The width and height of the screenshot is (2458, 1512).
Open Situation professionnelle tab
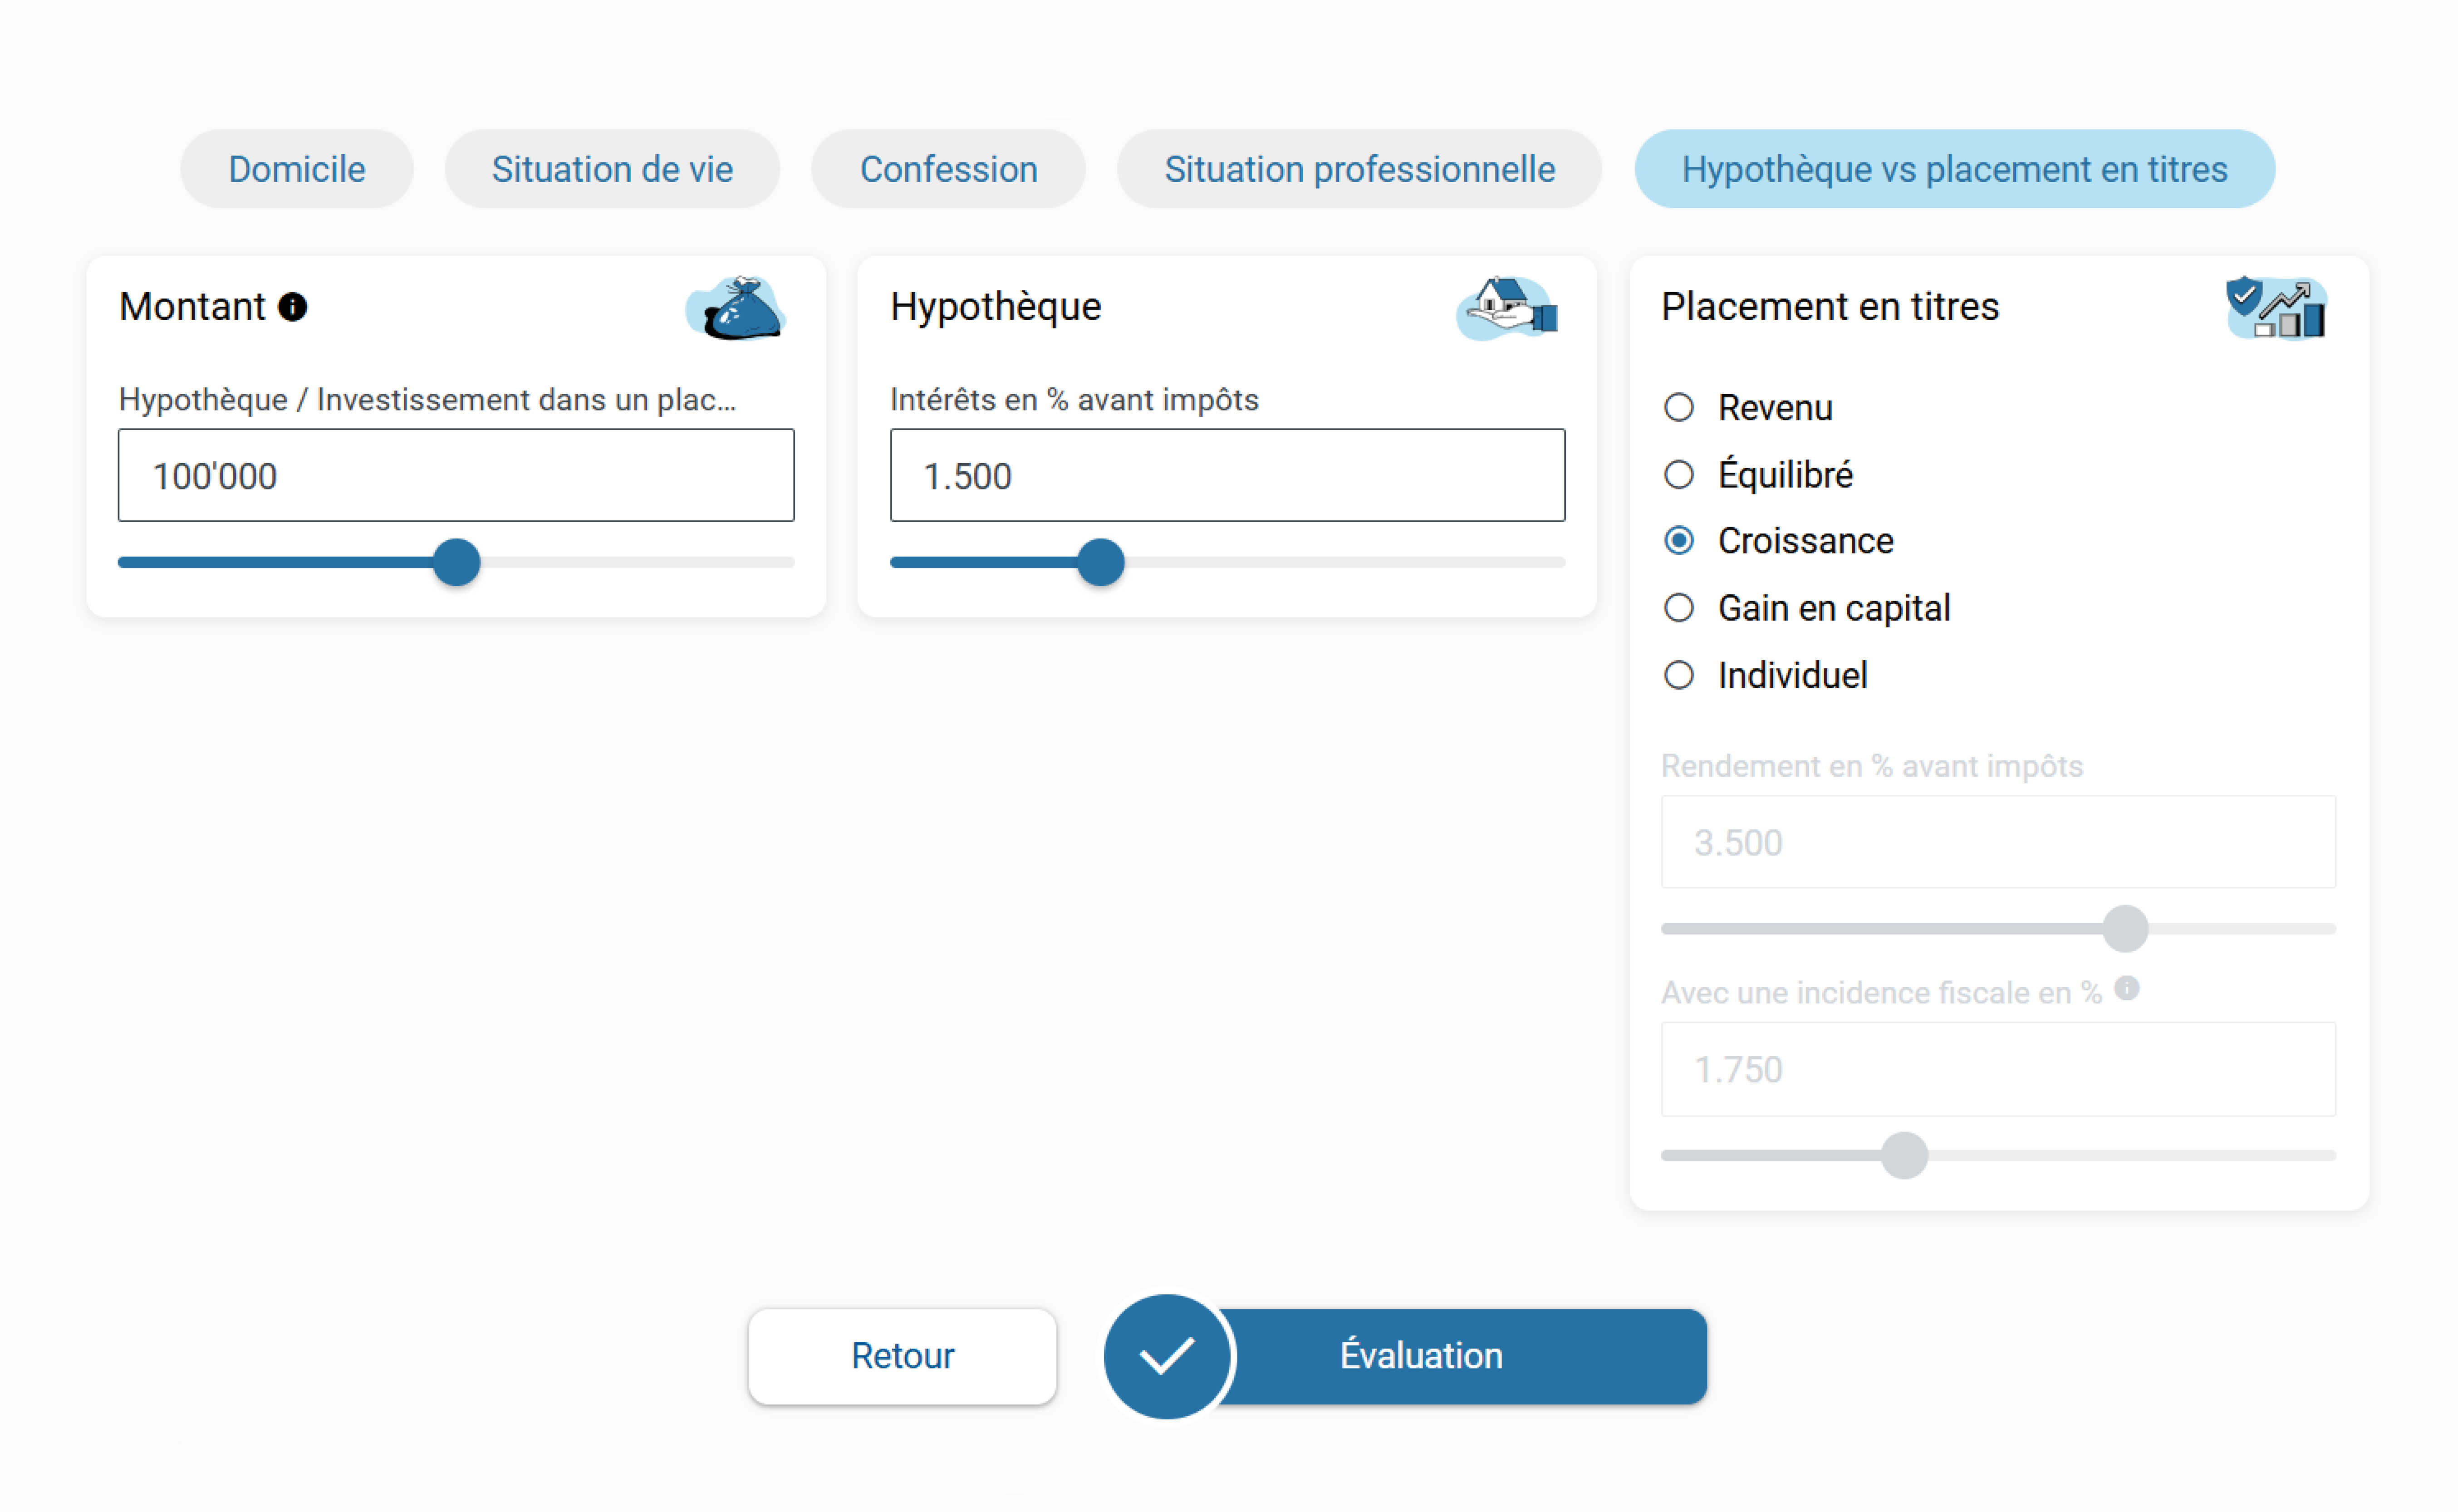(1359, 169)
